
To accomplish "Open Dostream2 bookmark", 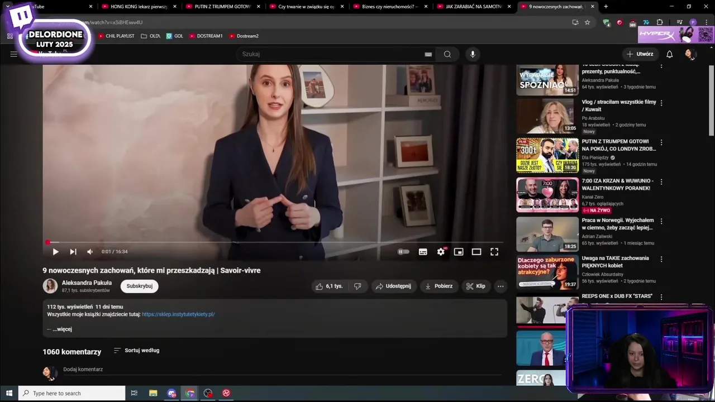I will [243, 36].
